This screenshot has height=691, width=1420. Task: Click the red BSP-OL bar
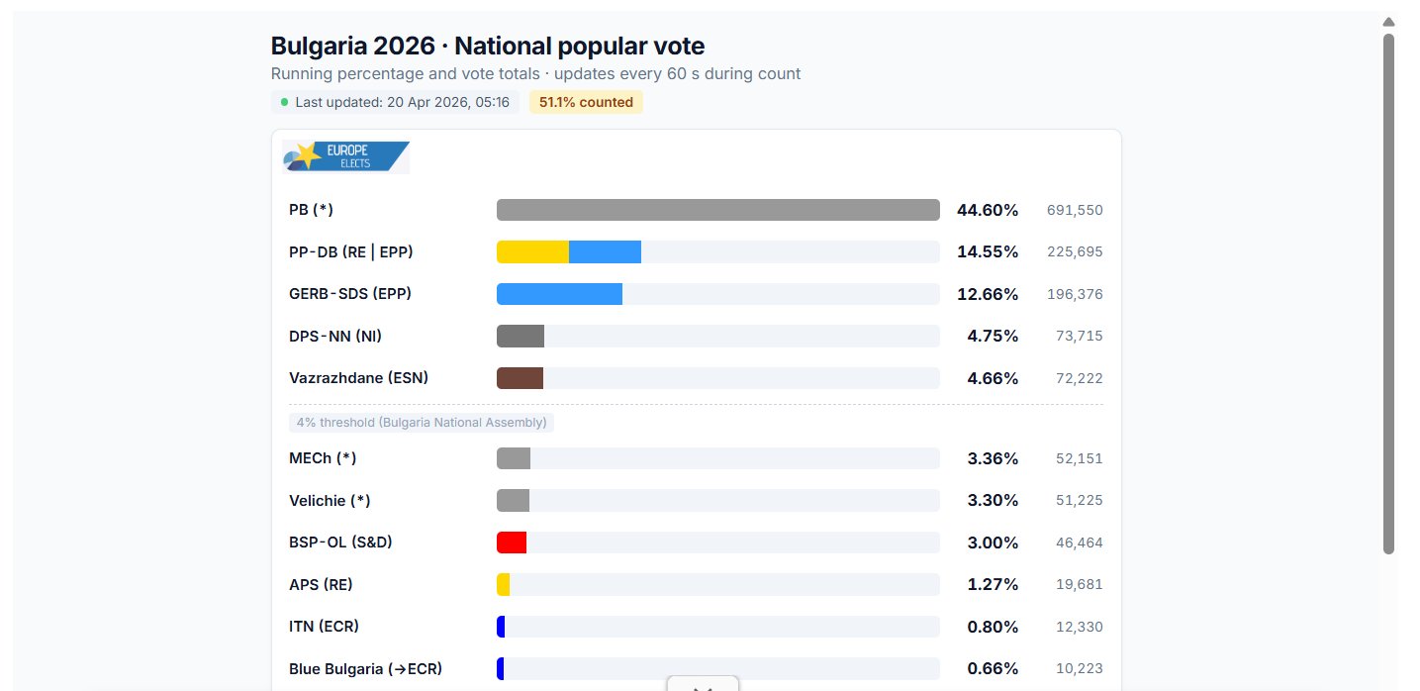(512, 543)
